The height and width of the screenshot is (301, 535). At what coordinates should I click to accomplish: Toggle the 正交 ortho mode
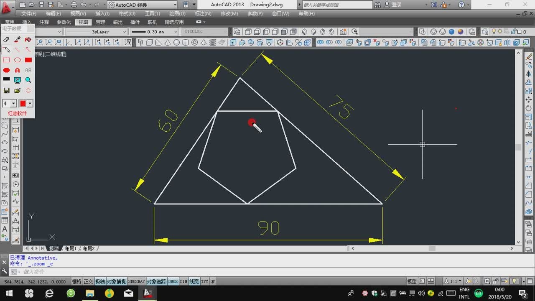[x=89, y=282]
